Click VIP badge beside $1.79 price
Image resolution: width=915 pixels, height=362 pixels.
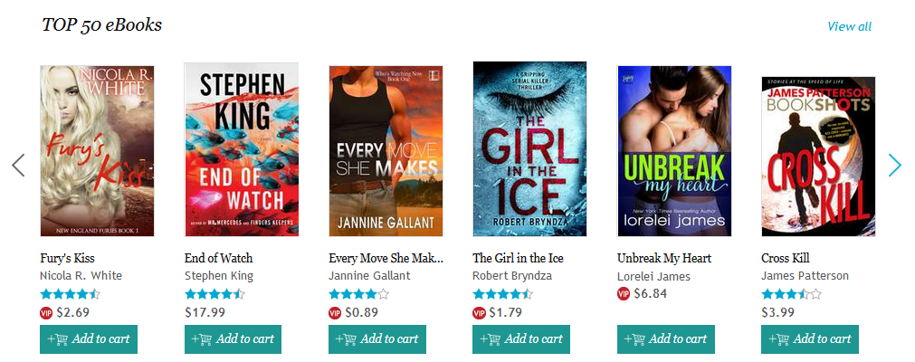tap(479, 313)
